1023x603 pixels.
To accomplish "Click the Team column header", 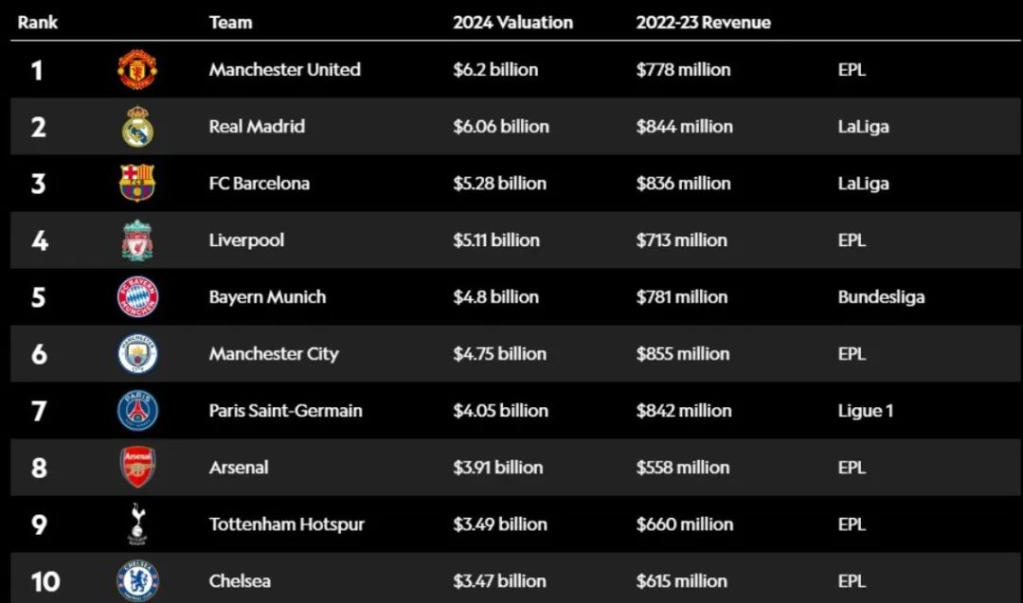I will (230, 22).
